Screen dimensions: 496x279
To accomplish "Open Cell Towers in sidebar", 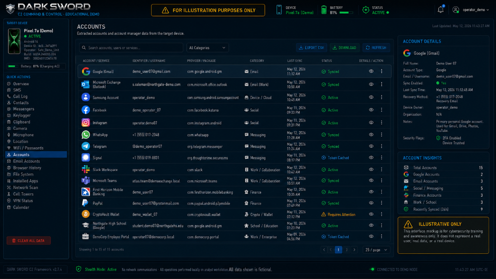I will pos(23,194).
